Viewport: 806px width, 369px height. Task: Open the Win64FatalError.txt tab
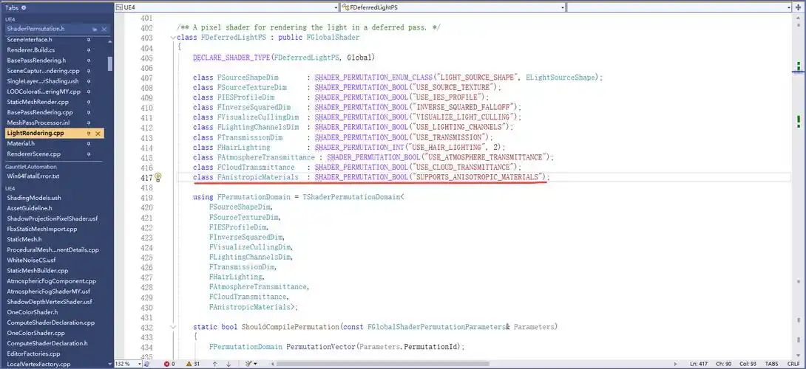(33, 176)
